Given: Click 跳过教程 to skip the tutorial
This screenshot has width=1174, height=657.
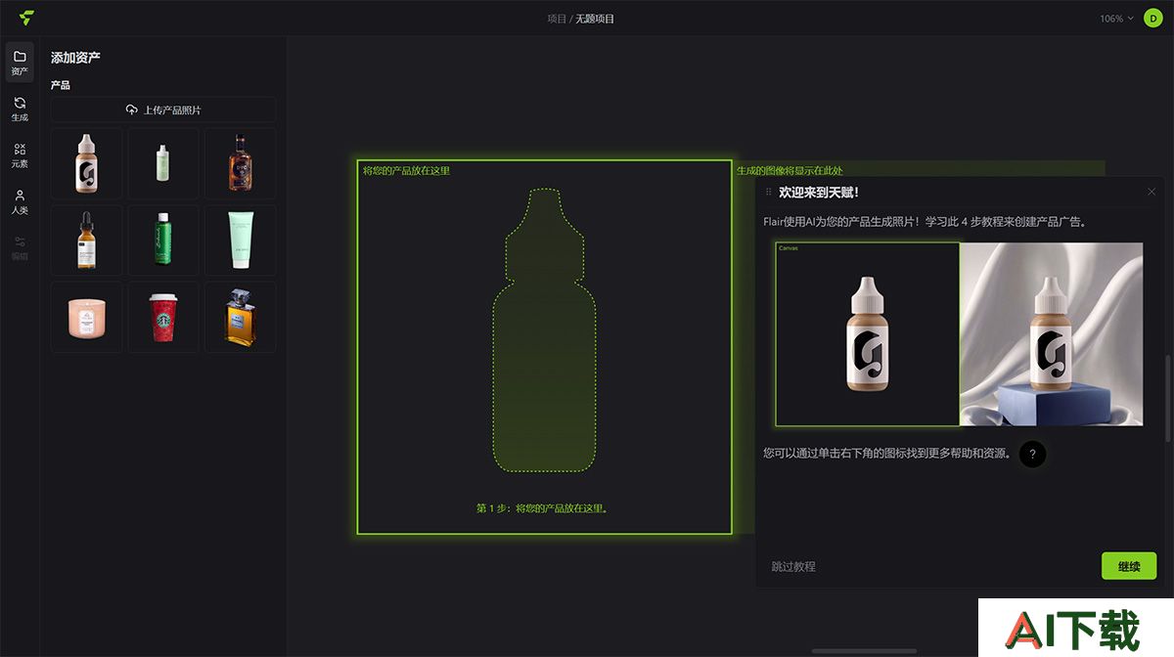Looking at the screenshot, I should [x=793, y=566].
